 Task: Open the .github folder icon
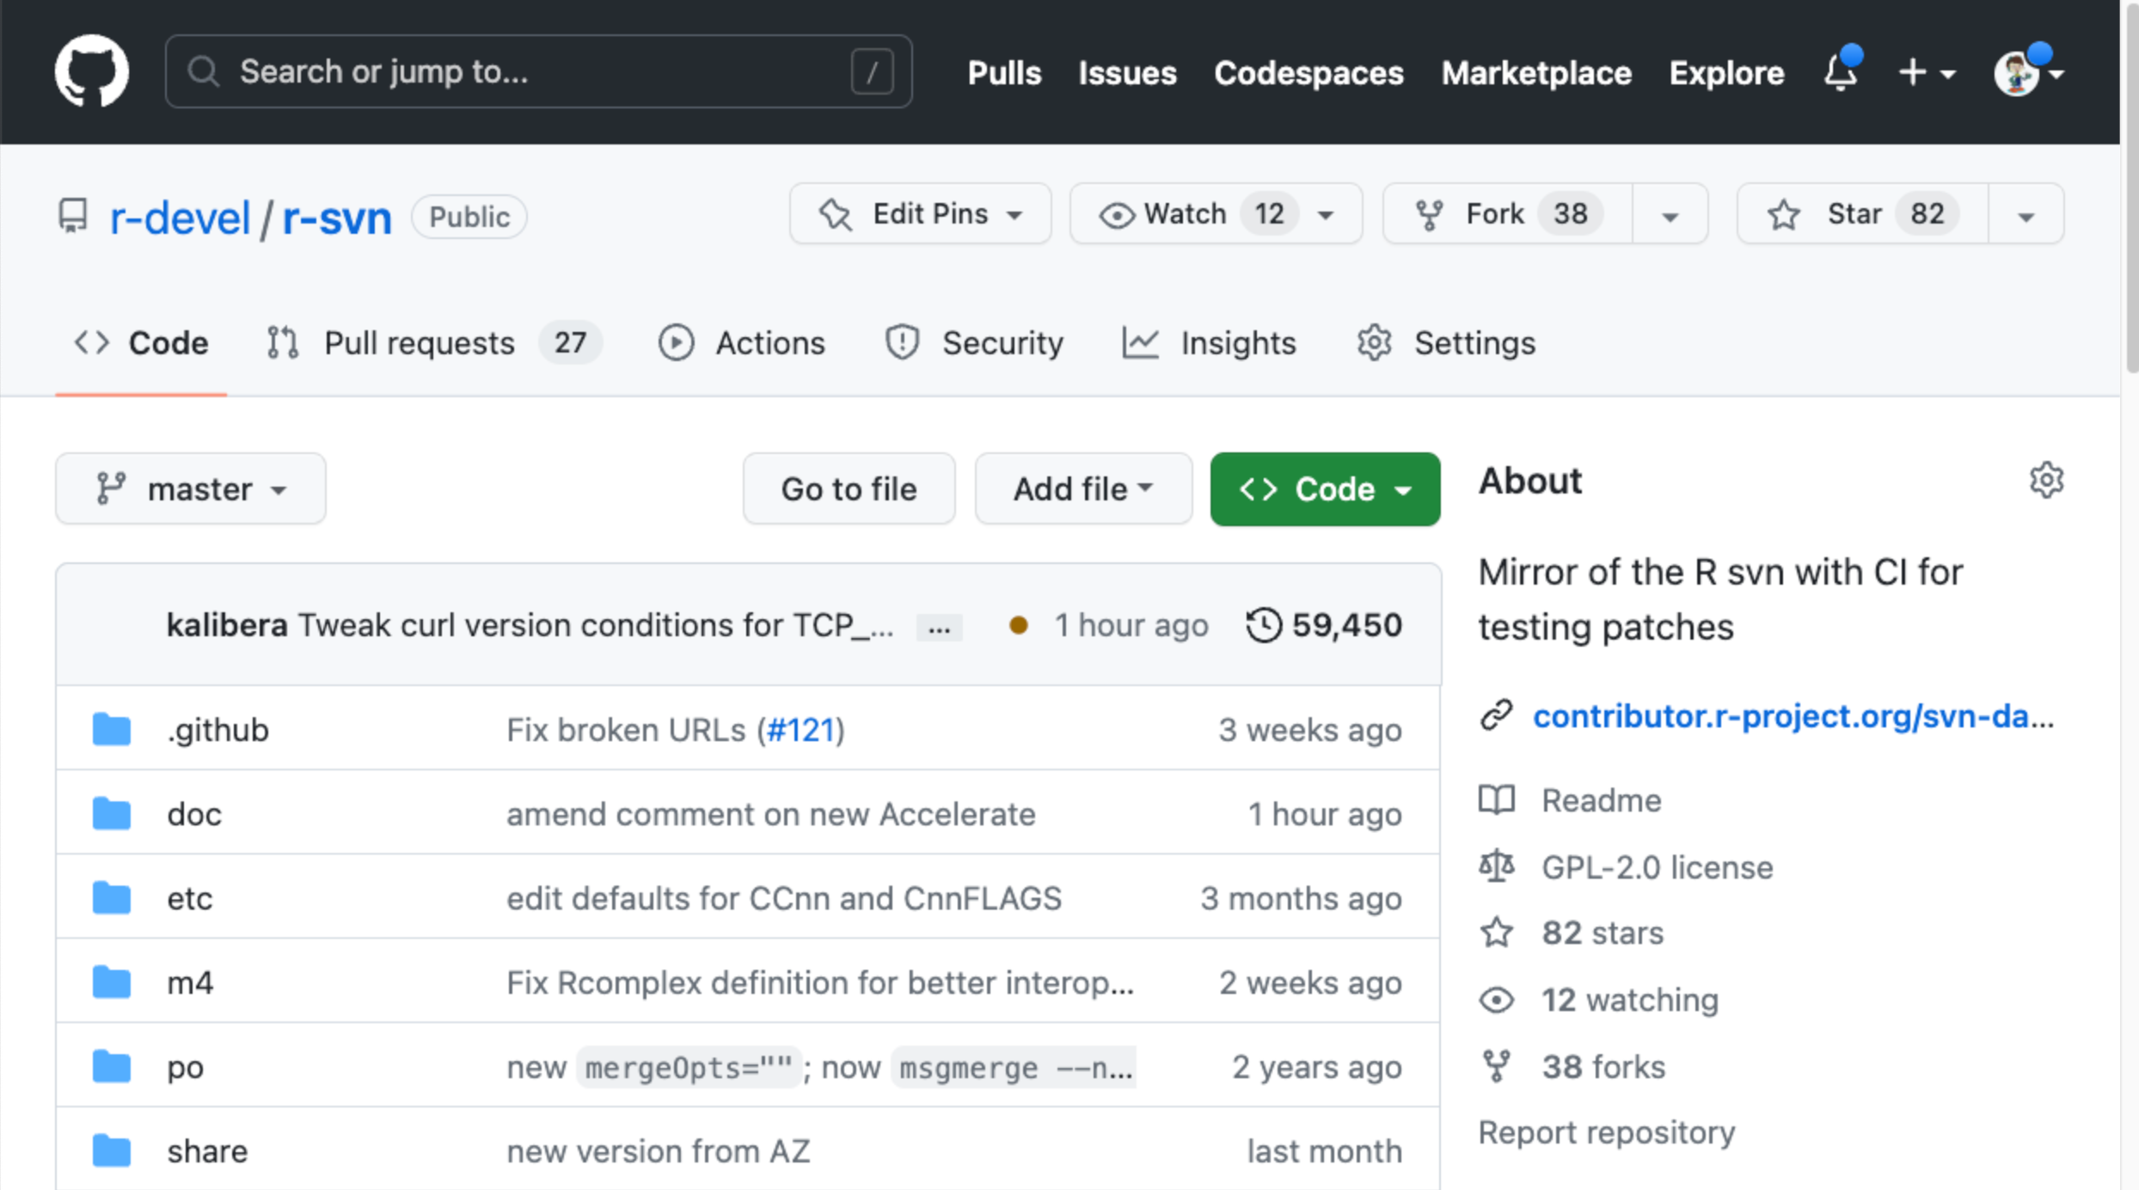[111, 728]
